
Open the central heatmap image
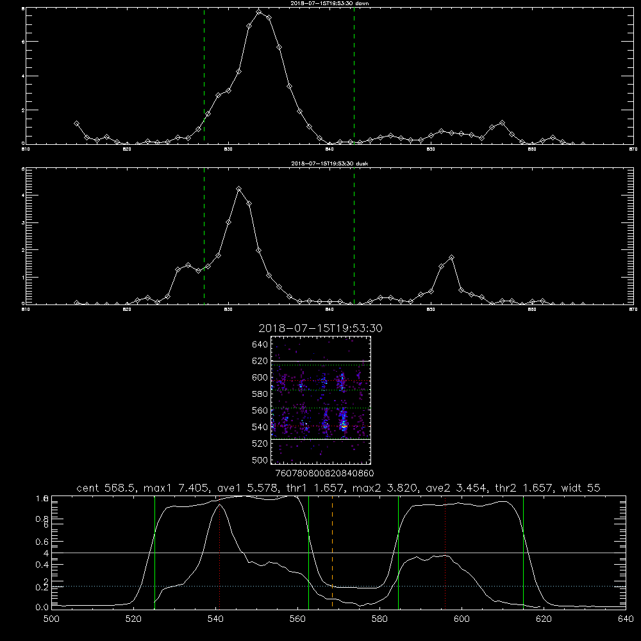coord(321,400)
